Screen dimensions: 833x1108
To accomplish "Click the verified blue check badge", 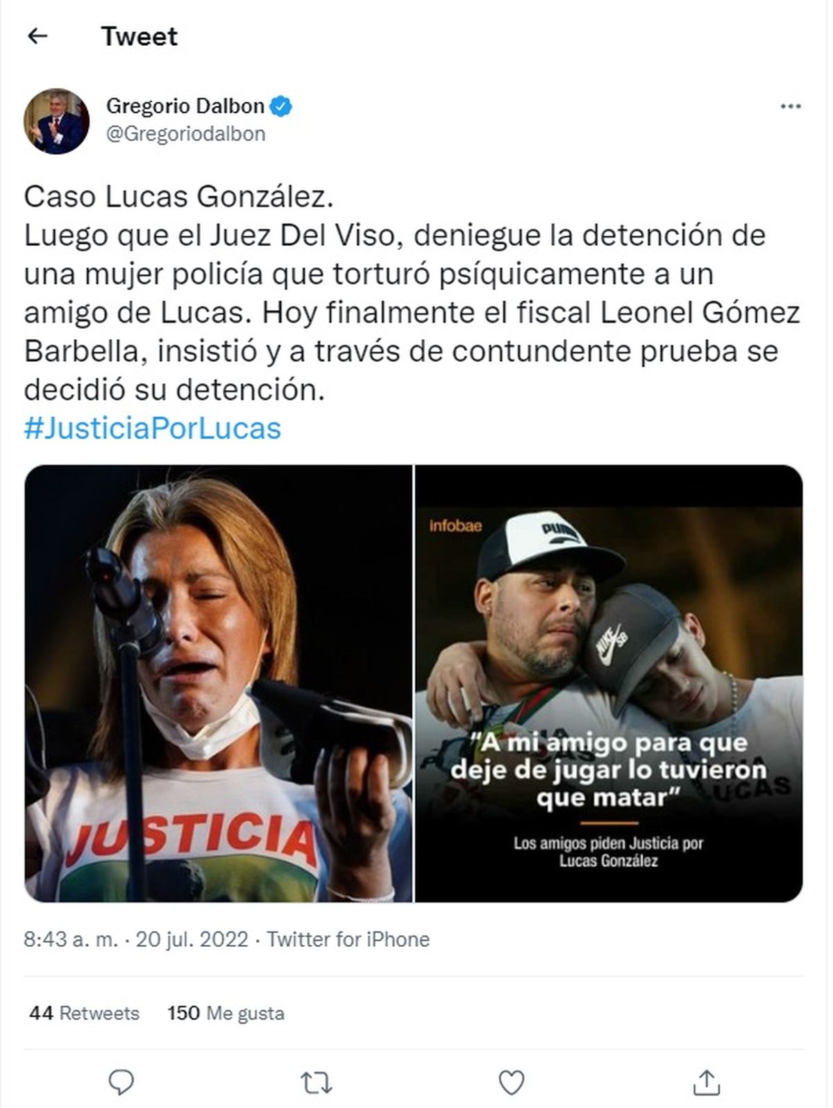I will pos(281,106).
